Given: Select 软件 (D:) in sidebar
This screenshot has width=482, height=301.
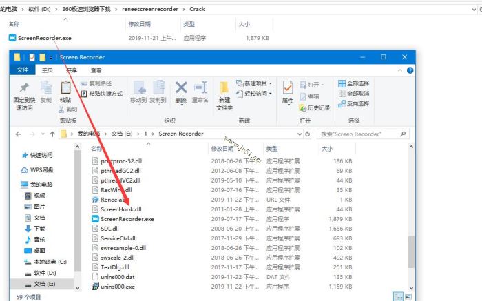Looking at the screenshot, I should click(41, 273).
